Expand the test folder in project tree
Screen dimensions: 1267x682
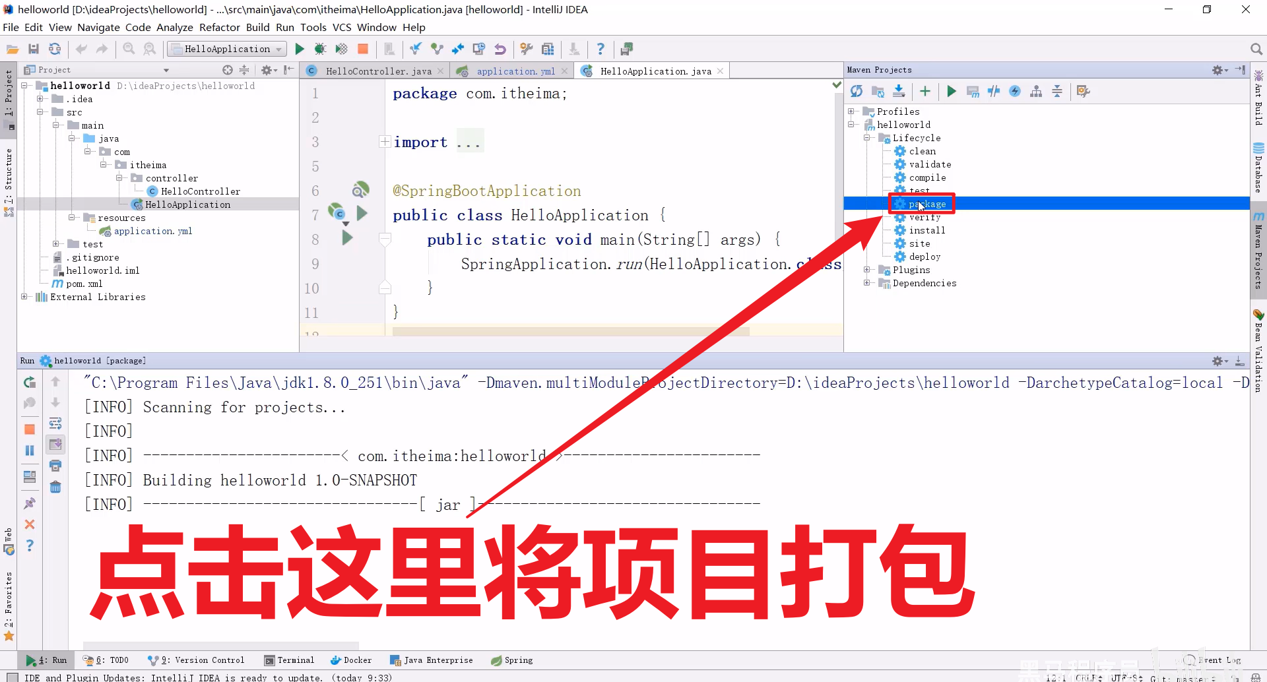[56, 244]
